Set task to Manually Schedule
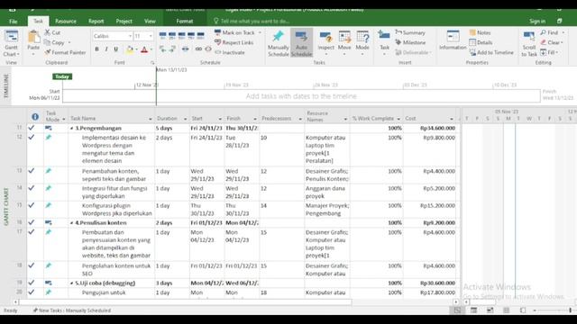Screen dimensions: 577x324 point(279,43)
